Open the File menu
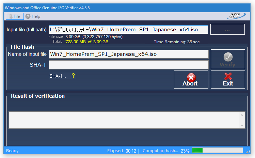The image size is (255, 158). 15,16
